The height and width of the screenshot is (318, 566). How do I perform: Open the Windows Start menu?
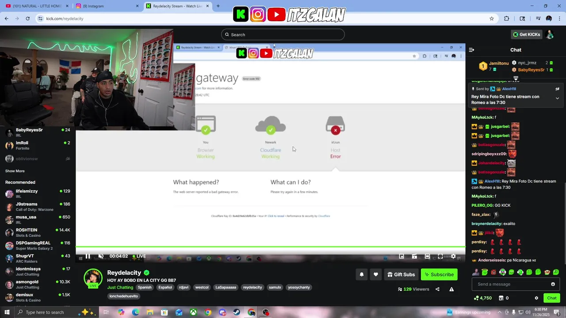click(7, 312)
